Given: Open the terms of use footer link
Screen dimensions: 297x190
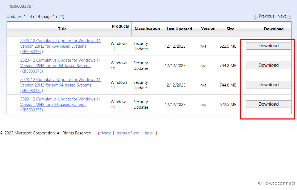Looking at the screenshot, I should pyautogui.click(x=128, y=133).
